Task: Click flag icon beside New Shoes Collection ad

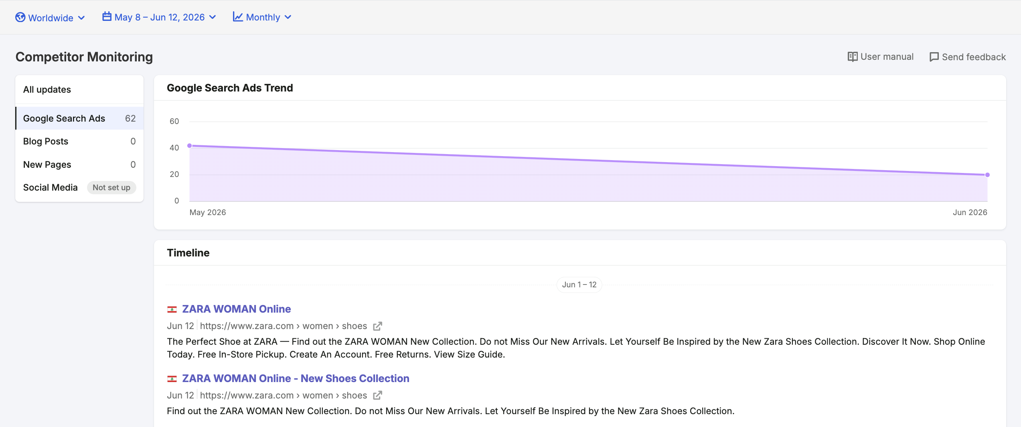Action: (172, 379)
